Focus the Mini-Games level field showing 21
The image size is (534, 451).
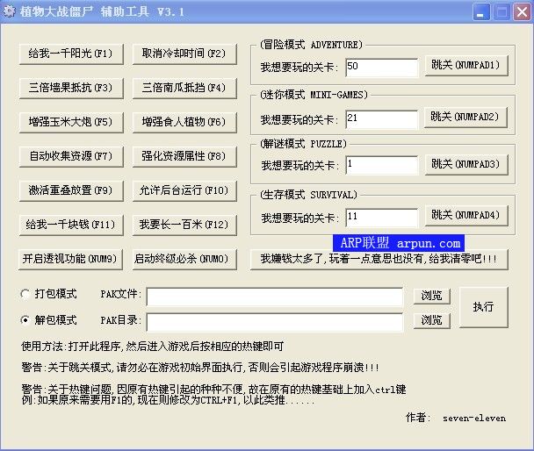click(381, 119)
